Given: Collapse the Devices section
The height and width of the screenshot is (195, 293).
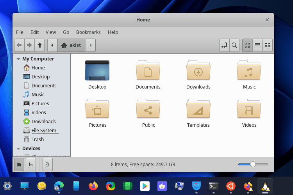Looking at the screenshot, I should pyautogui.click(x=18, y=149).
